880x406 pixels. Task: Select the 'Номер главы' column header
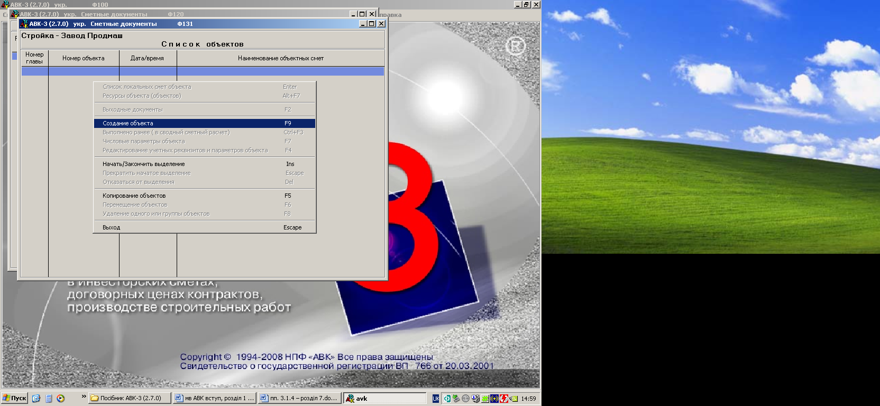coord(34,58)
